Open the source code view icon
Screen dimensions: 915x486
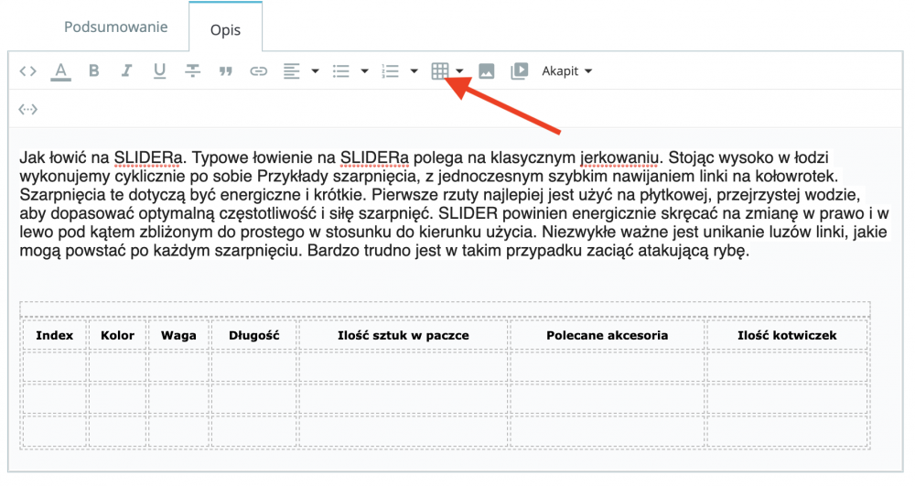28,71
